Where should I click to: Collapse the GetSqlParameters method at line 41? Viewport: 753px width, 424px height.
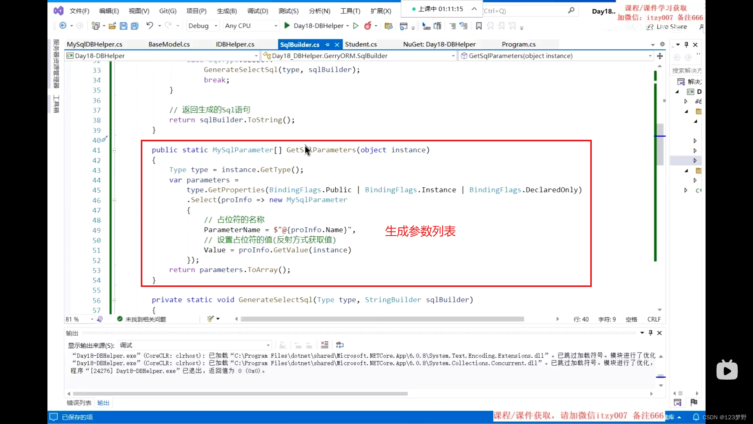click(115, 150)
